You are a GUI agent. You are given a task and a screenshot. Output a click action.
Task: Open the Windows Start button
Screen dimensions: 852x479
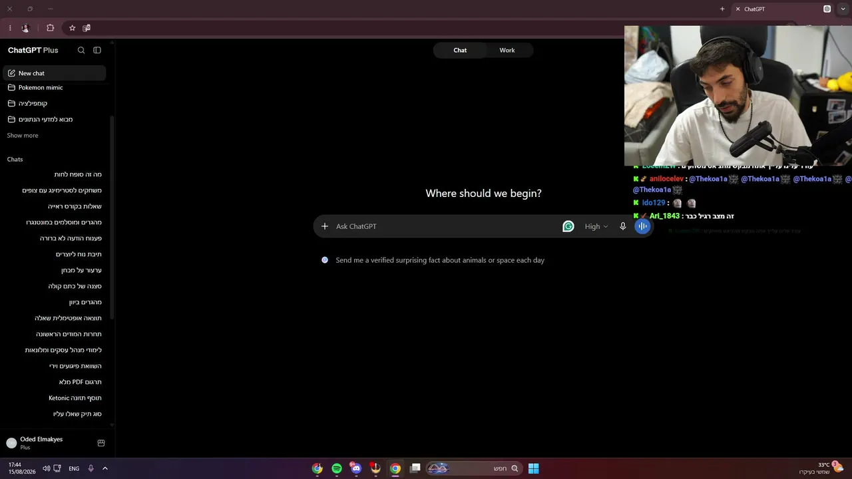click(x=534, y=468)
